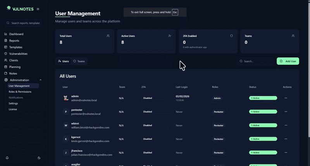Open actions menu for admin user
Viewport: 310px width, 166px height.
coord(286,98)
